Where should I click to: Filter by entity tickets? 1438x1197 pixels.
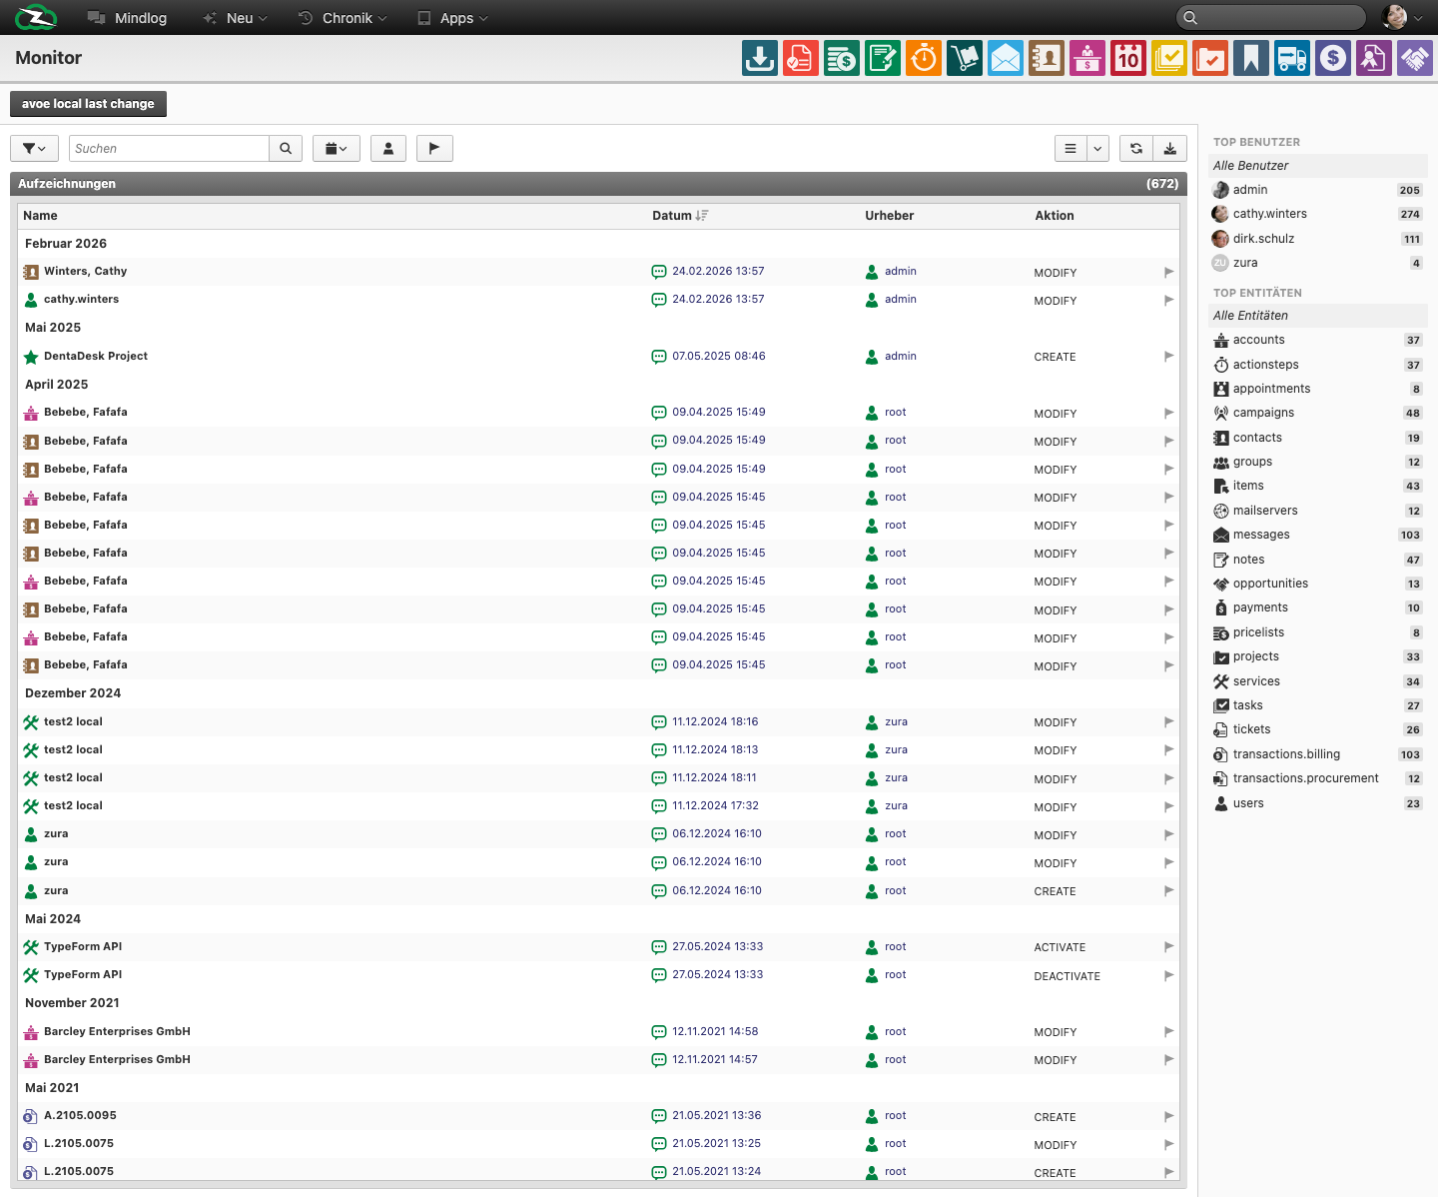(x=1318, y=729)
